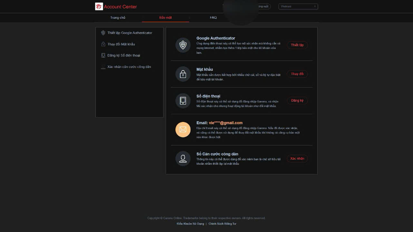Open the FAQ tab
The height and width of the screenshot is (232, 413).
pyautogui.click(x=213, y=18)
